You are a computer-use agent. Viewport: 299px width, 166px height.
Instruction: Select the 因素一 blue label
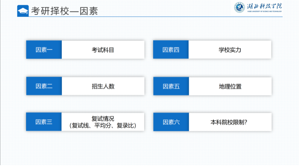point(44,49)
